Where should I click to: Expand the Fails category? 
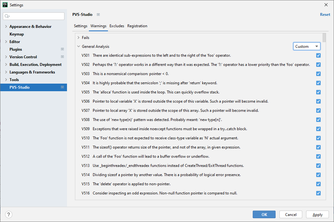pos(78,38)
